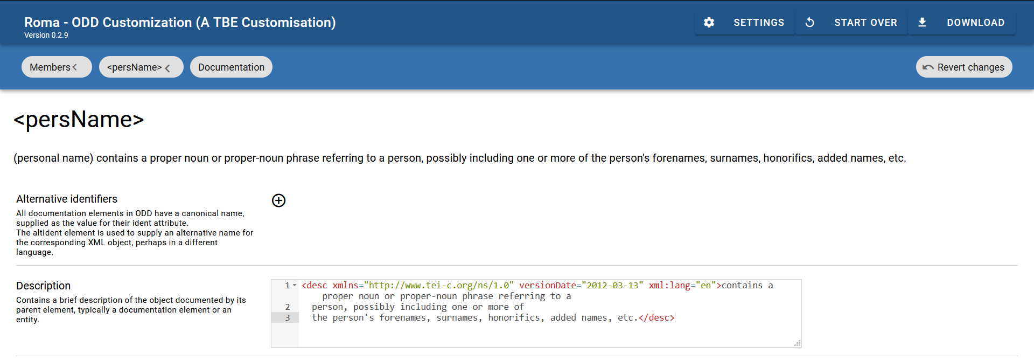Click the download arrow icon
This screenshot has height=360, width=1034.
pos(922,23)
